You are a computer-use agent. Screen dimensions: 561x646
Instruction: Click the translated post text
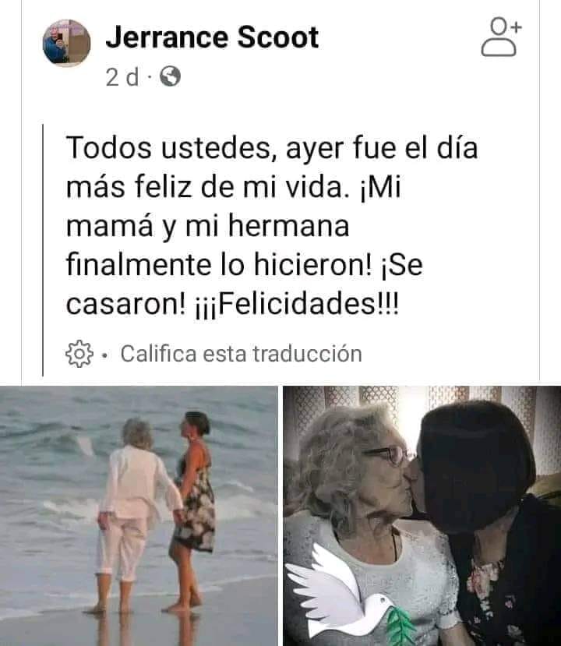(x=272, y=226)
